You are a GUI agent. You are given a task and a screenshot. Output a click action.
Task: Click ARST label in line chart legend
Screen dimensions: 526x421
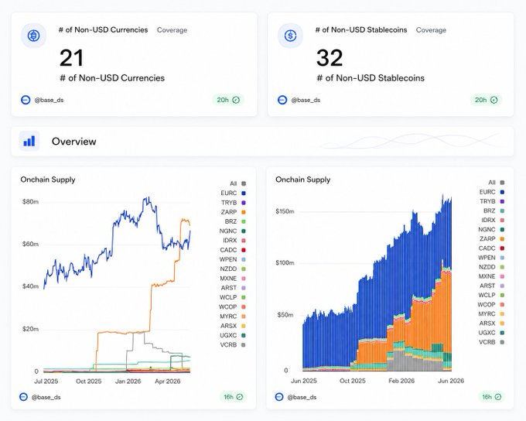tap(229, 288)
